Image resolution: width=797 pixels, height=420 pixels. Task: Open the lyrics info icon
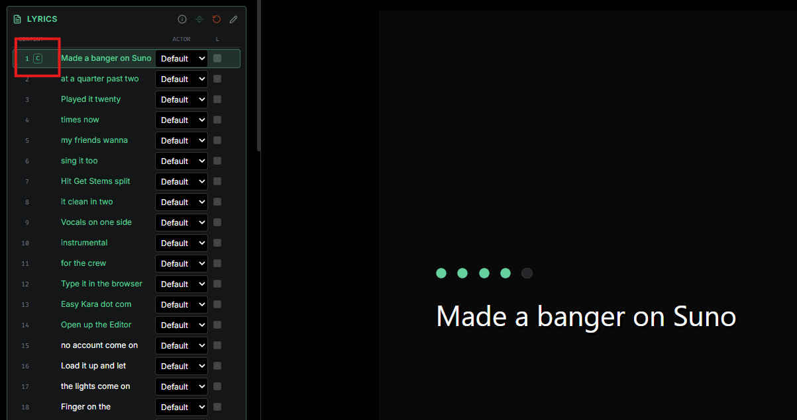click(x=182, y=19)
